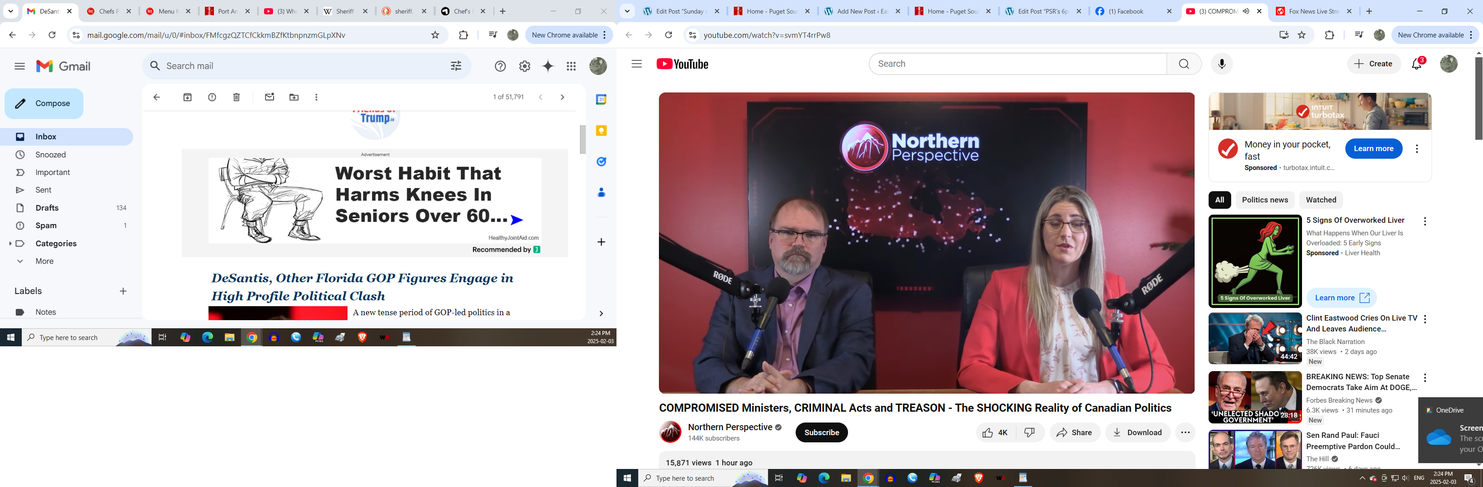Dislike the video with thumbs down
This screenshot has height=487, width=1483.
(x=1030, y=432)
